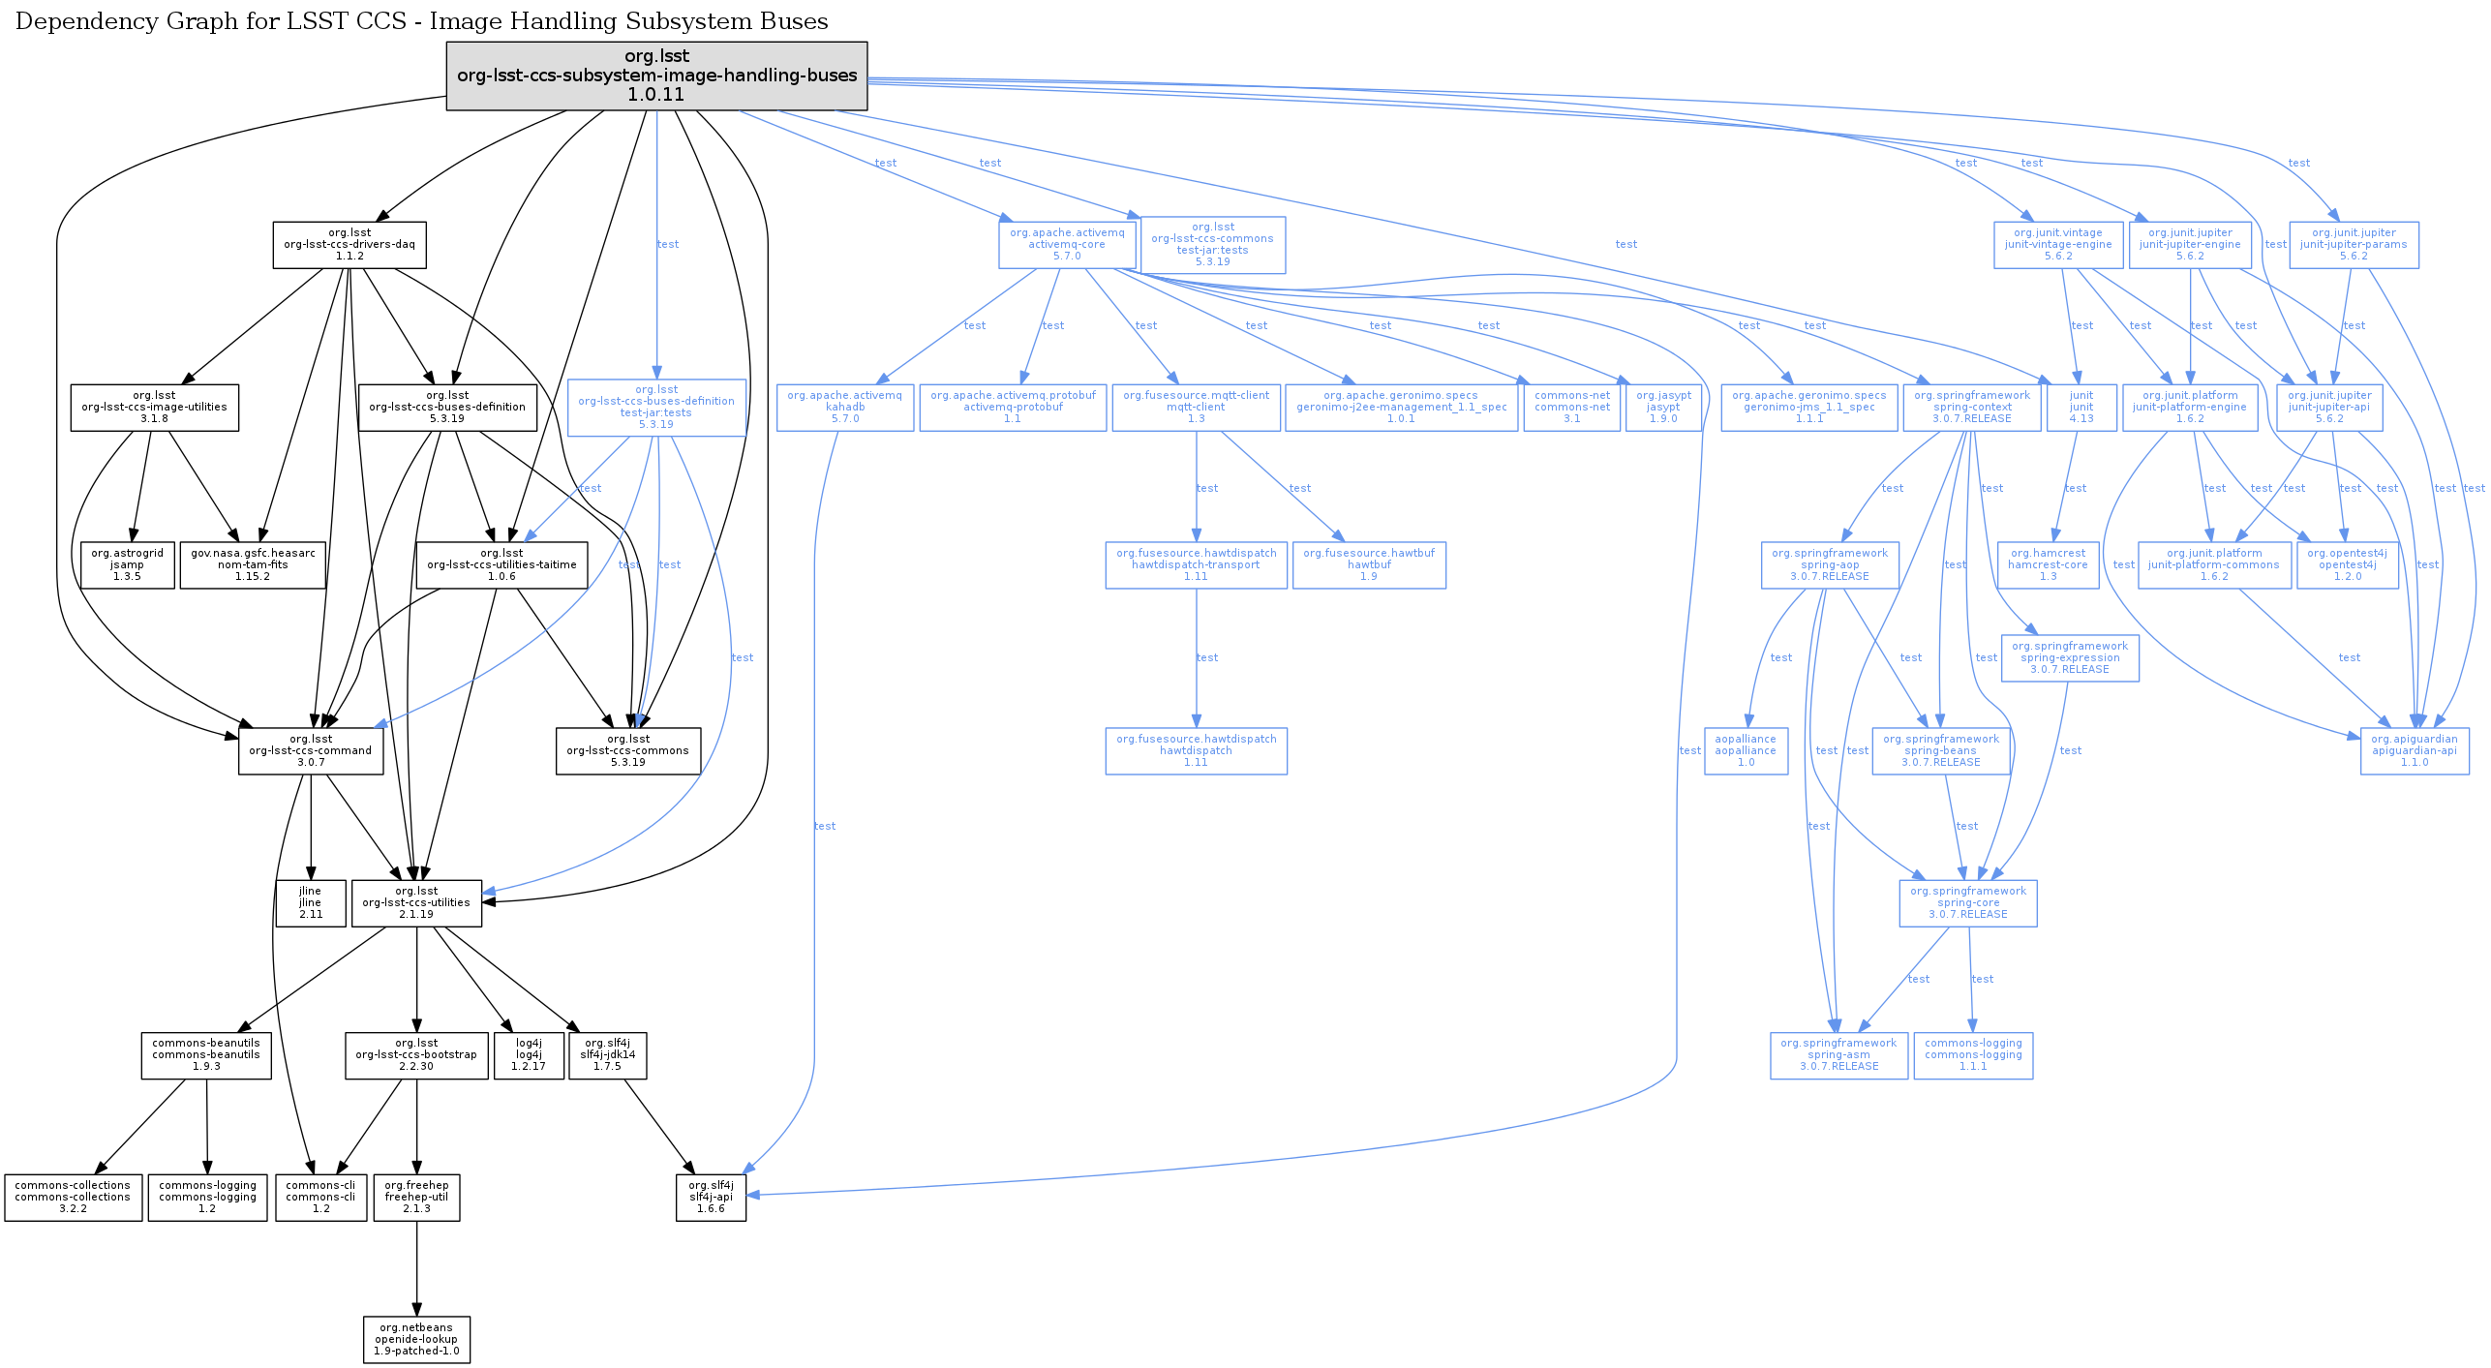Viewport: 2491px width, 1368px height.
Task: Select the org-lsst-ccs-bootstrap 2.2.30 box
Action: click(x=416, y=1055)
